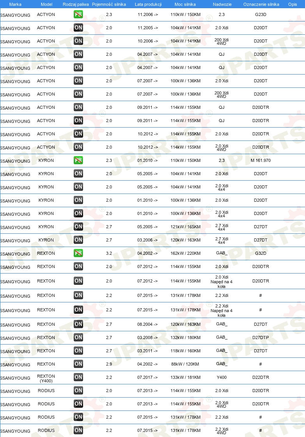Click the Opis column header

tap(293, 4)
